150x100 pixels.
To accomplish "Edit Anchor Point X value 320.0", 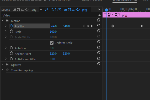I will 53,54.
